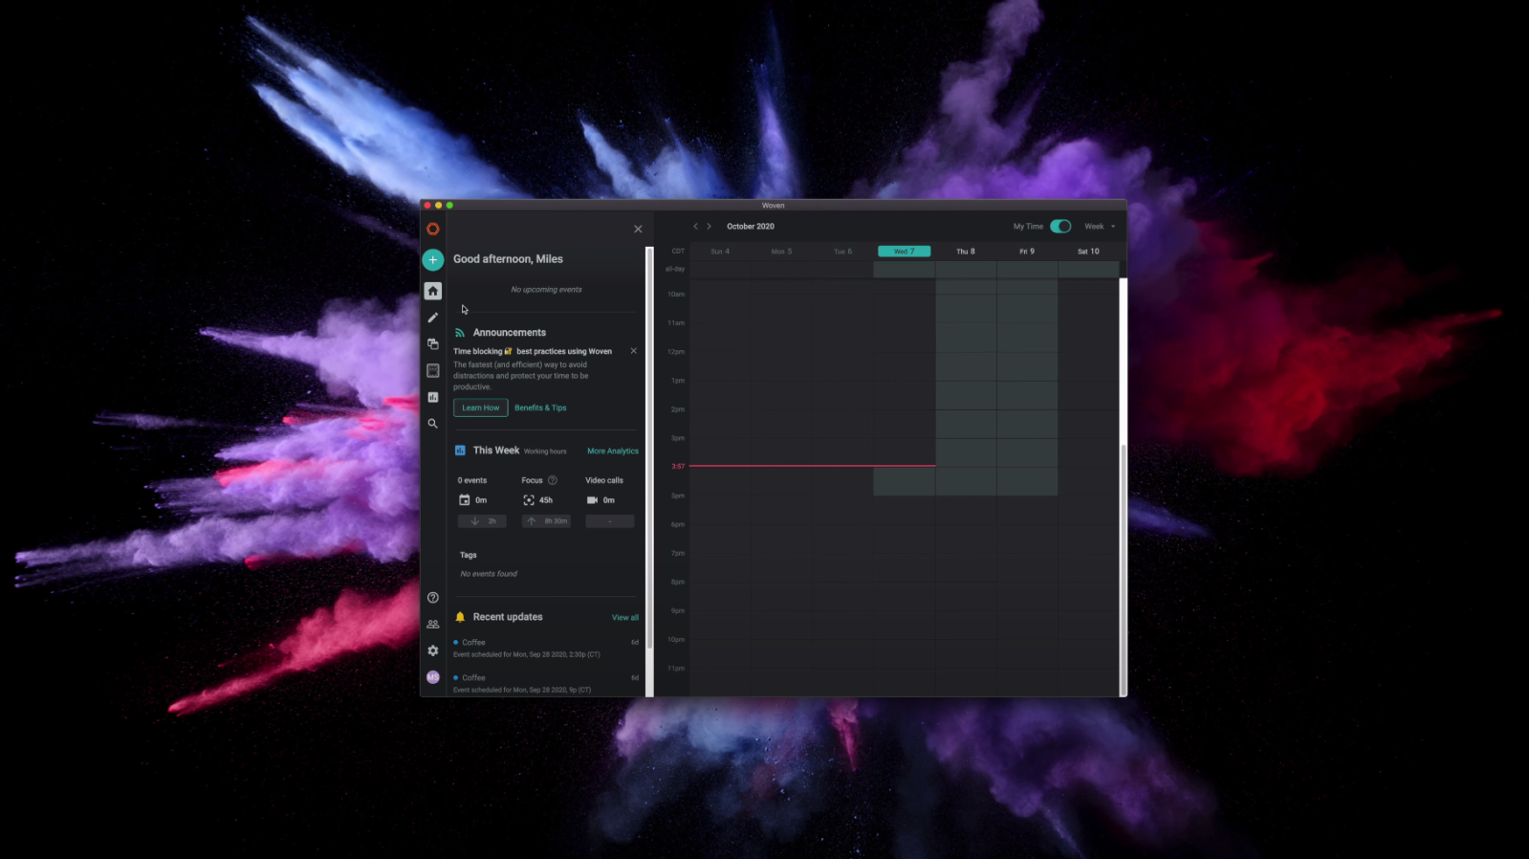This screenshot has width=1529, height=859.
Task: Click View all beside Recent updates
Action: click(624, 618)
